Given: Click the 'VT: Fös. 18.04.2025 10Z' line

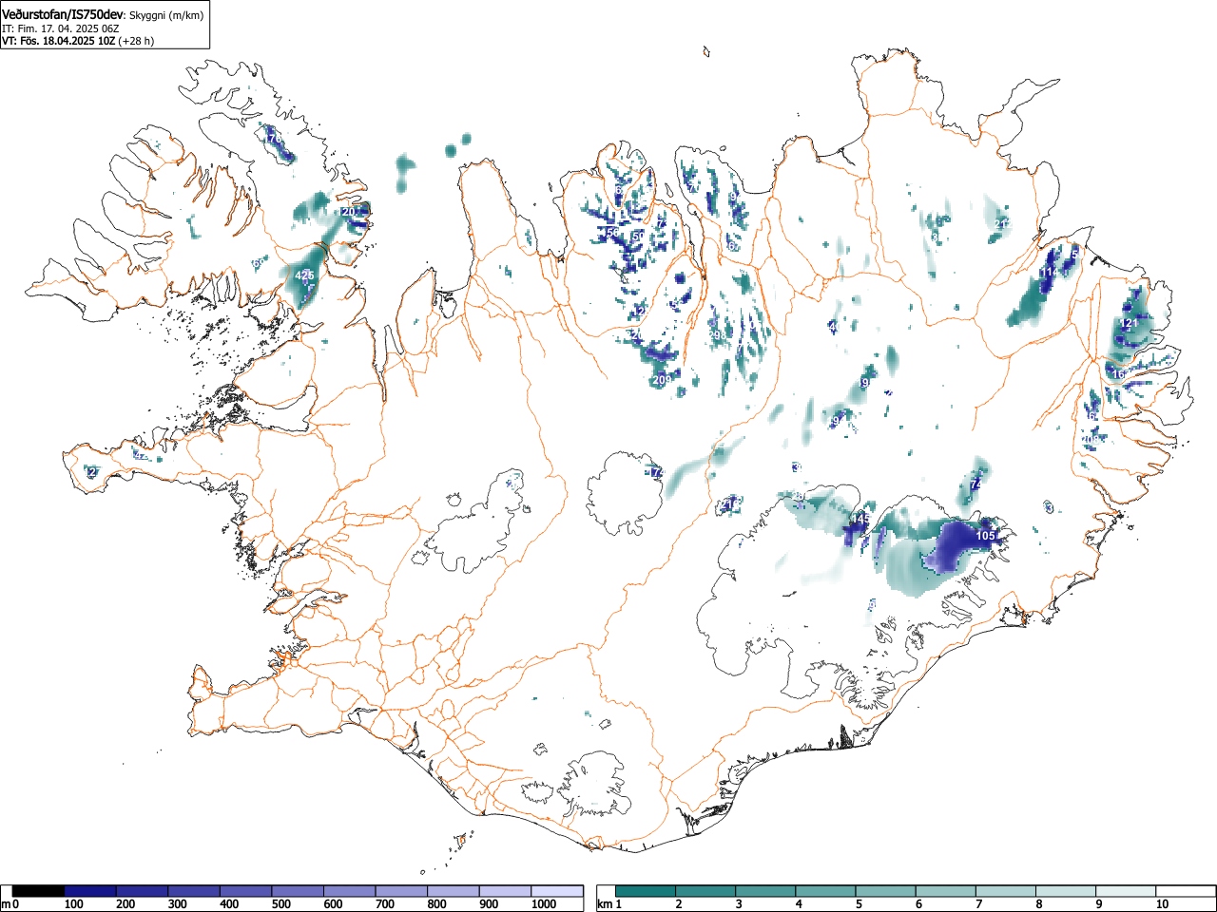Looking at the screenshot, I should (x=59, y=41).
